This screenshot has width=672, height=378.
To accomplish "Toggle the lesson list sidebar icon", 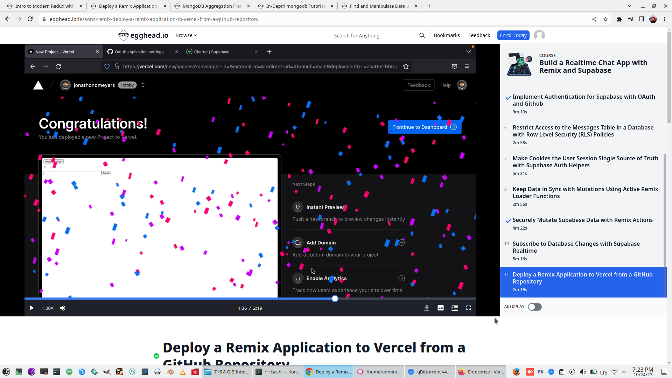I will click(454, 308).
